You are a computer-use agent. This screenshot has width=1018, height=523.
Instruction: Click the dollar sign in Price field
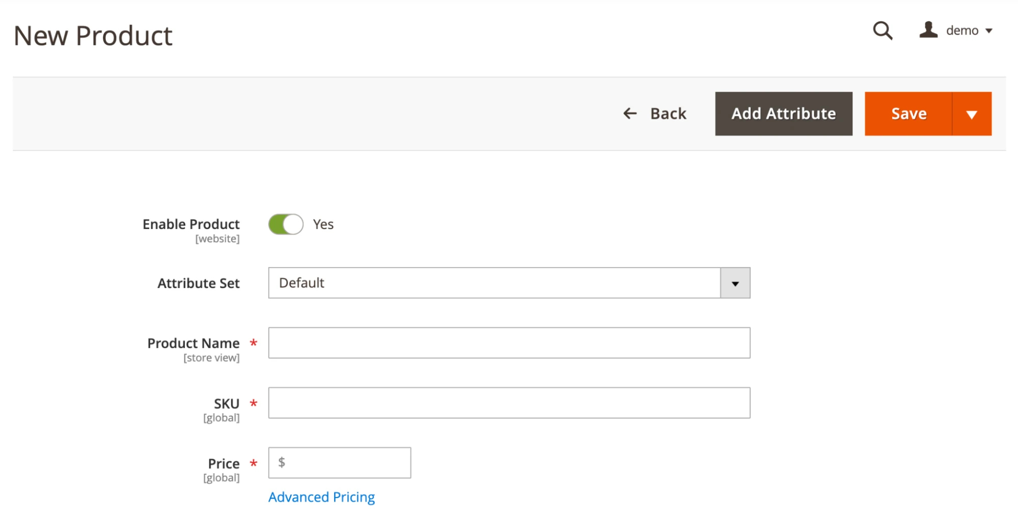[282, 462]
